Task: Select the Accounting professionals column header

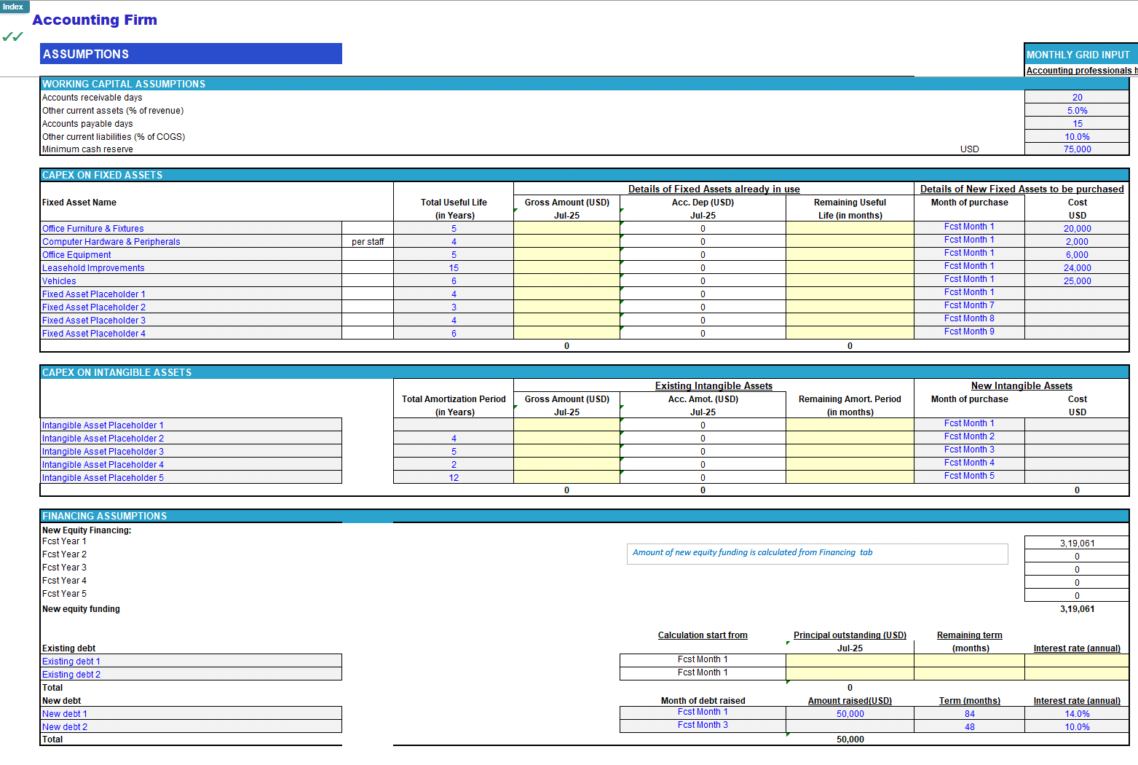Action: [x=1081, y=71]
